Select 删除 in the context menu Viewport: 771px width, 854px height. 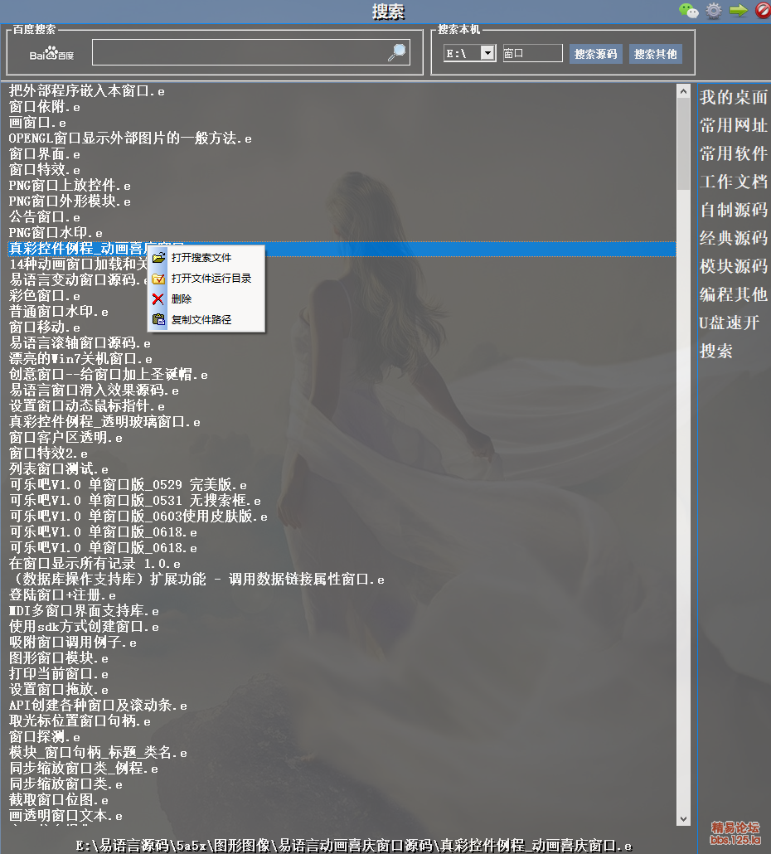(182, 299)
